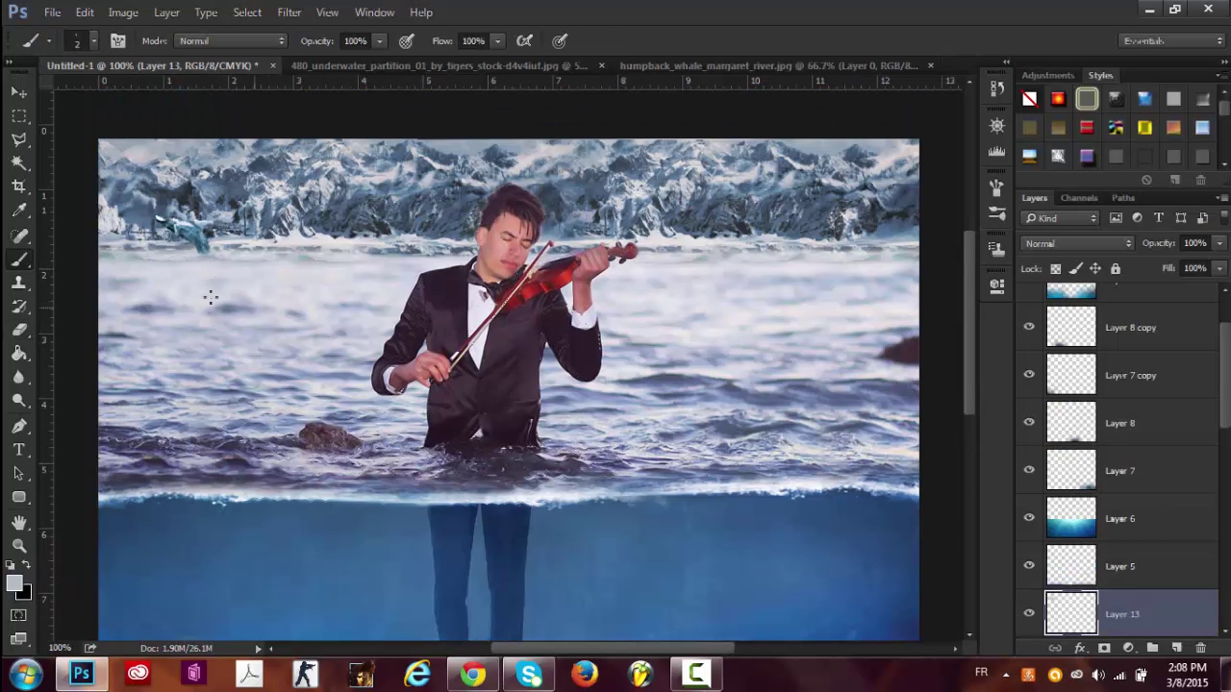Viewport: 1231px width, 692px height.
Task: Select the Horizontal Type tool
Action: click(x=19, y=450)
